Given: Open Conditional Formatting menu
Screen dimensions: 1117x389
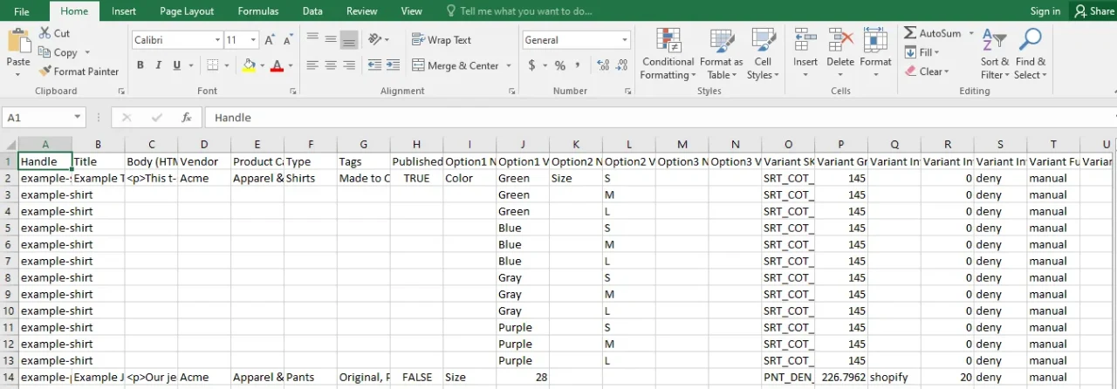Looking at the screenshot, I should click(x=668, y=54).
